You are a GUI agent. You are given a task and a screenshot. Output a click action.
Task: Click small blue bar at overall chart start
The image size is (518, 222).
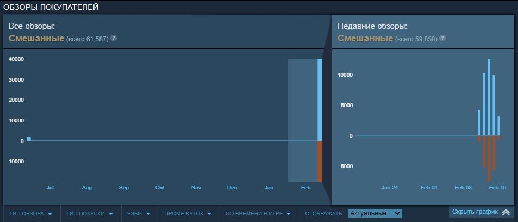[29, 139]
